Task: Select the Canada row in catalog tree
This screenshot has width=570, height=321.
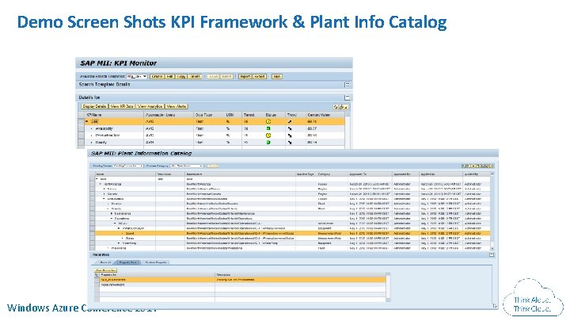Action: (293, 194)
